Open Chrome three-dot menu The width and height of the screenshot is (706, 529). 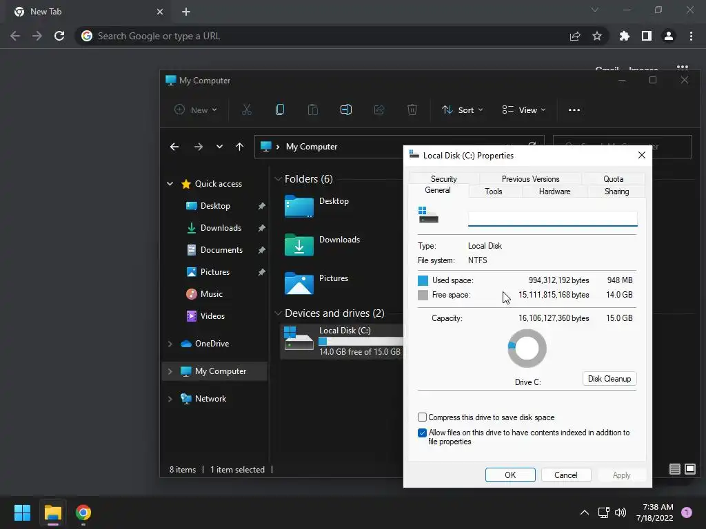[x=691, y=36]
